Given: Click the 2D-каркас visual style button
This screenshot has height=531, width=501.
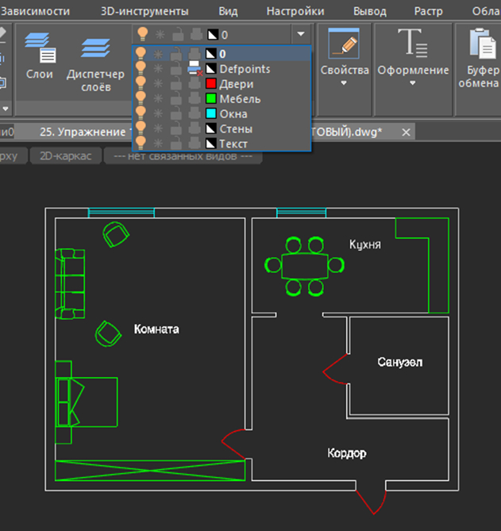Looking at the screenshot, I should [x=65, y=156].
